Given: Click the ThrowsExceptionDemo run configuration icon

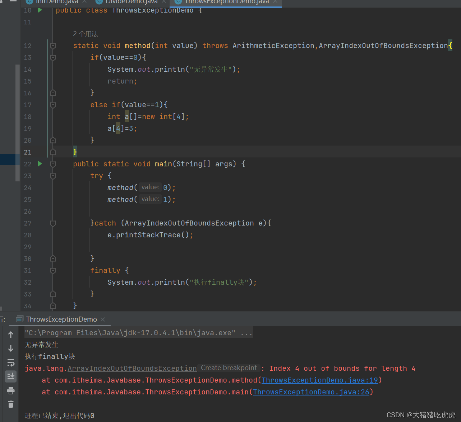Looking at the screenshot, I should click(x=20, y=319).
